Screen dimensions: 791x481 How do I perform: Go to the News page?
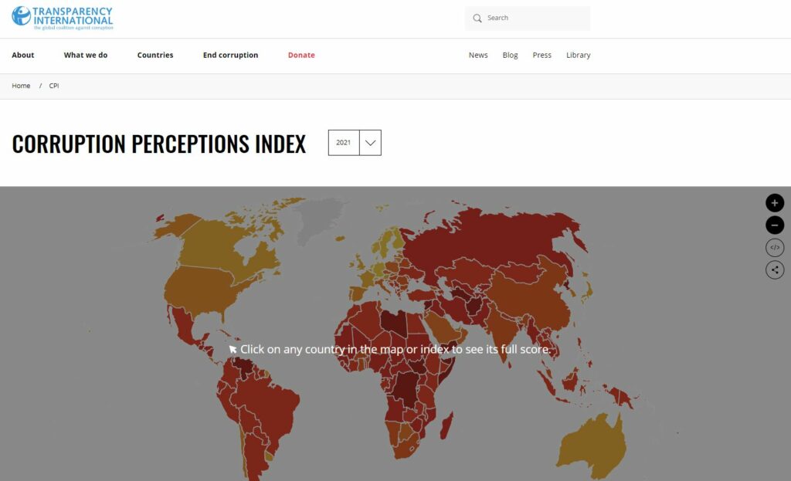[478, 55]
